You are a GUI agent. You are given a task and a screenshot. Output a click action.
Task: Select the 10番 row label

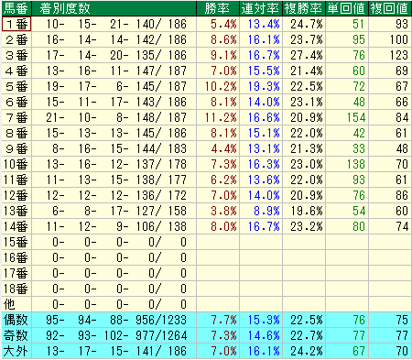pyautogui.click(x=16, y=164)
